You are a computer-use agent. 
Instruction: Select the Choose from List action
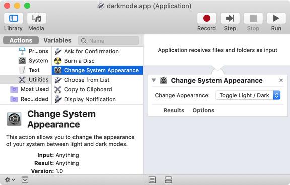[x=98, y=80]
